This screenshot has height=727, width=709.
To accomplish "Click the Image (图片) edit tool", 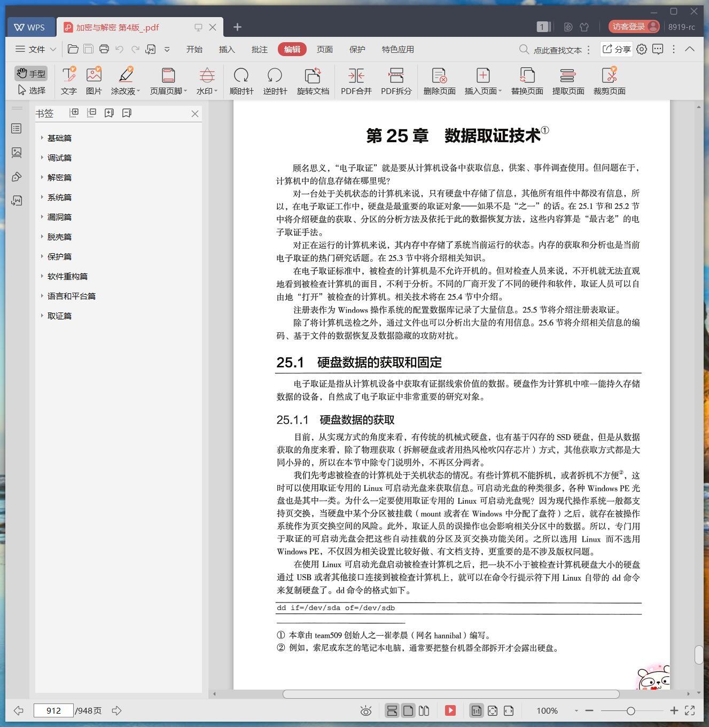I will coord(94,81).
